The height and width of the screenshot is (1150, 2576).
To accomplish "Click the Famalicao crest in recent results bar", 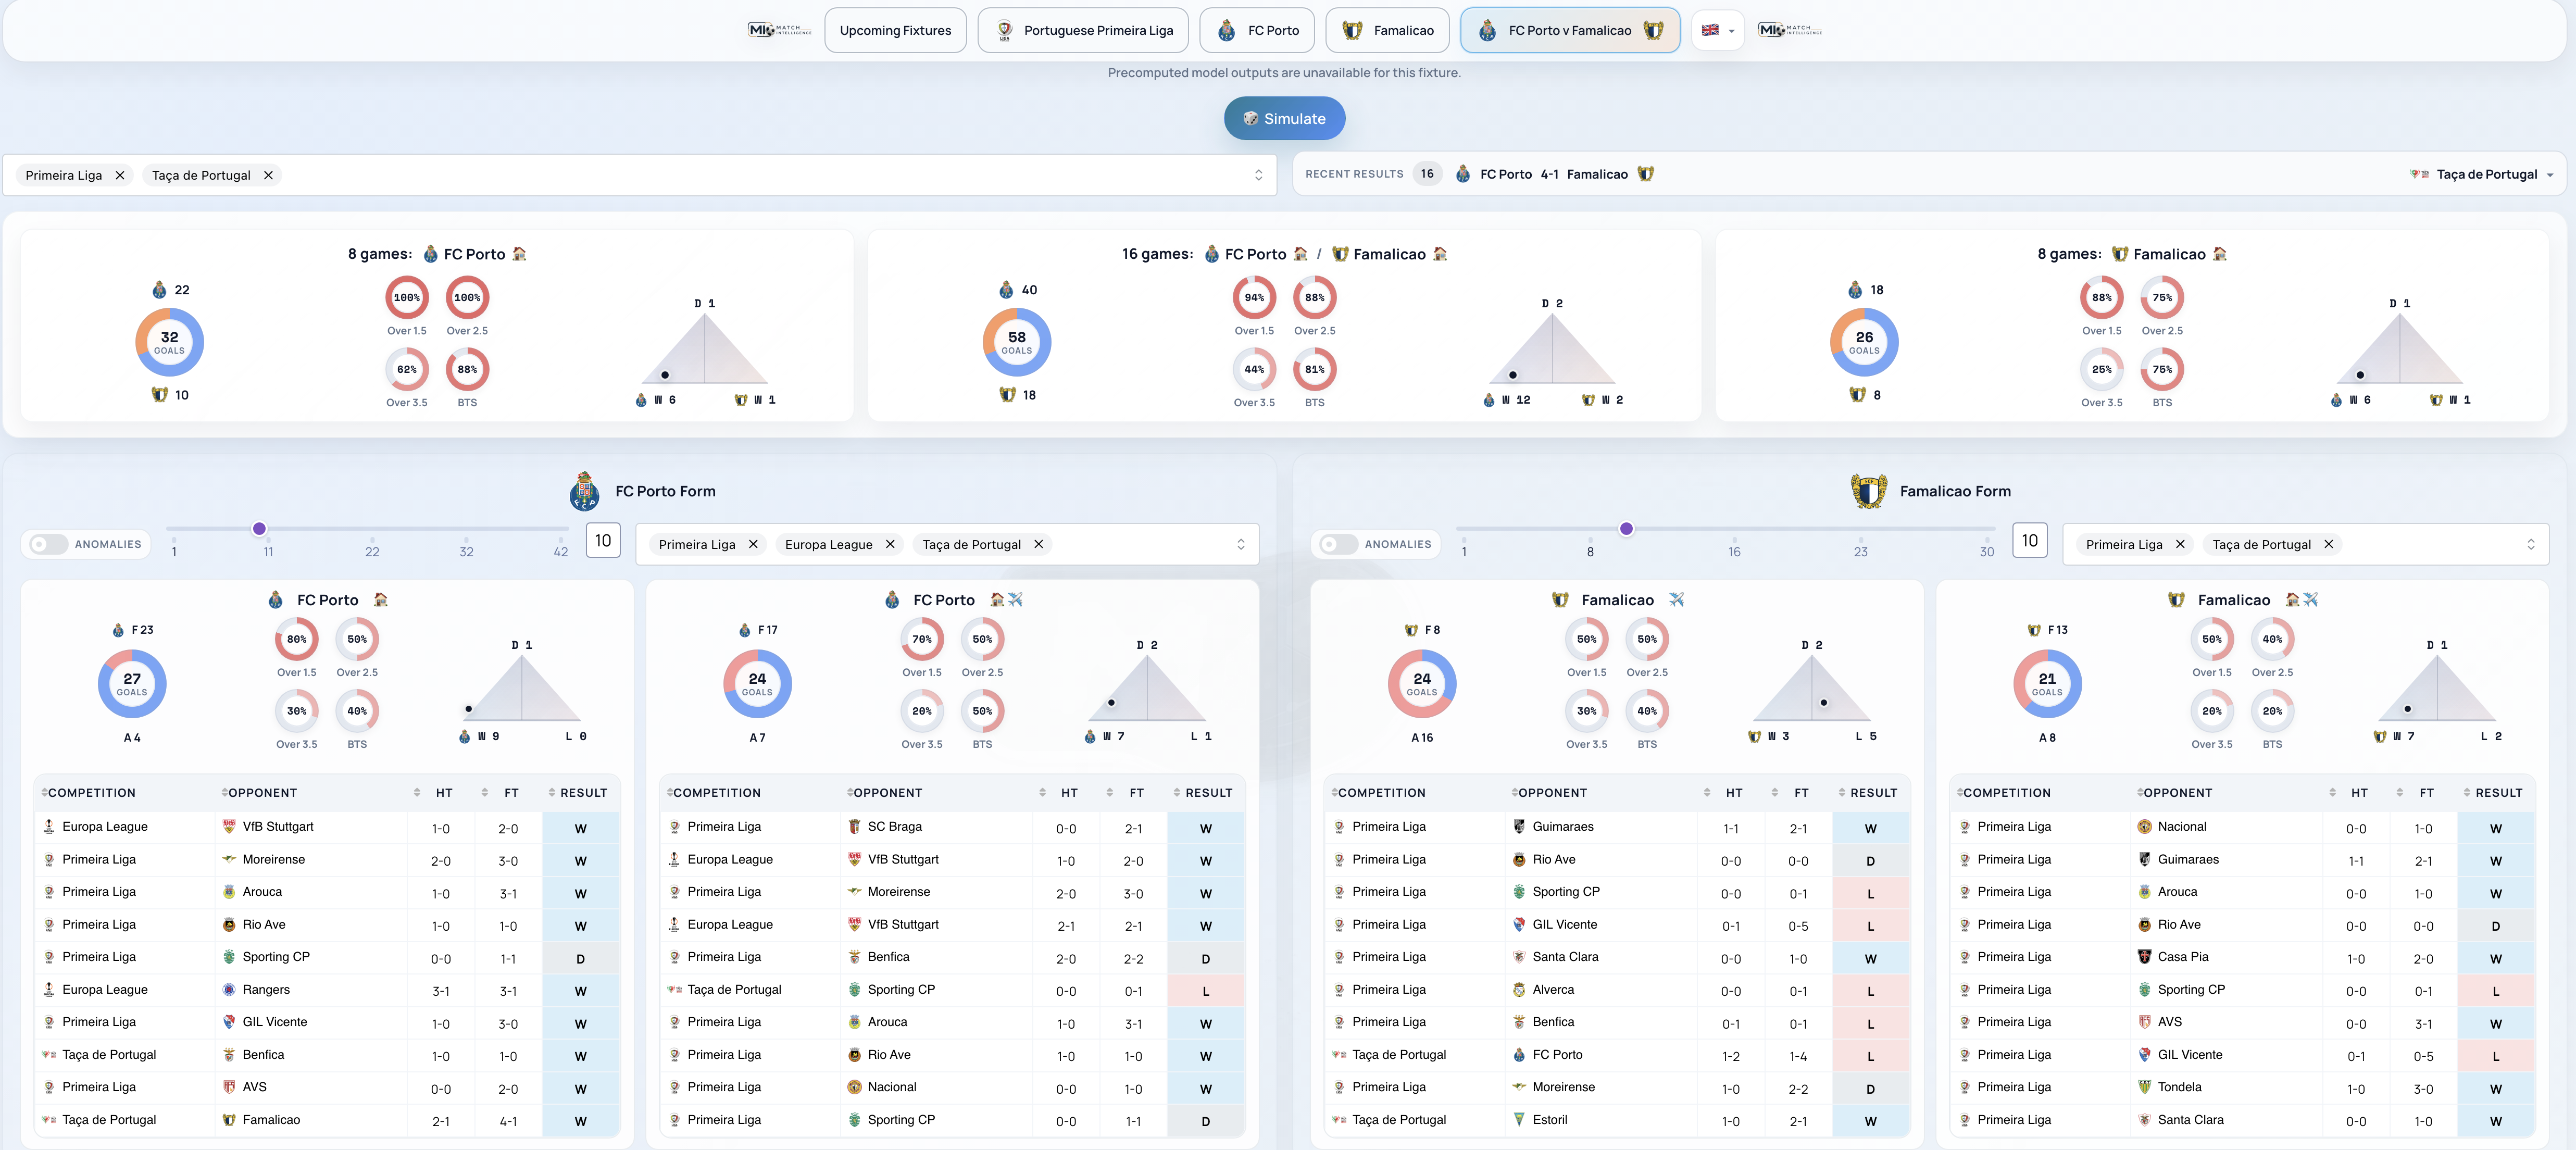I will (1646, 174).
